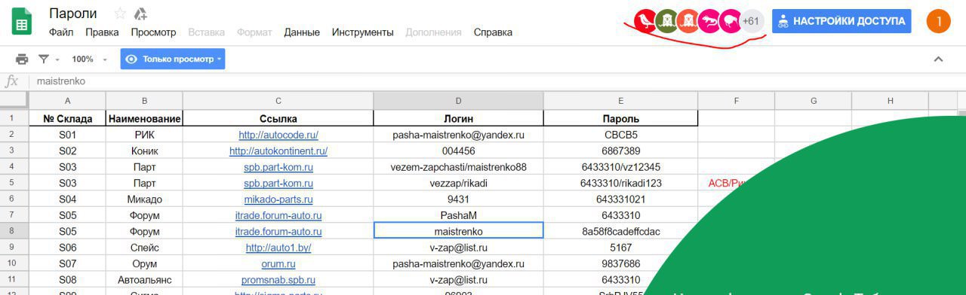This screenshot has width=966, height=295.
Task: Open the Справка menu
Action: [493, 32]
